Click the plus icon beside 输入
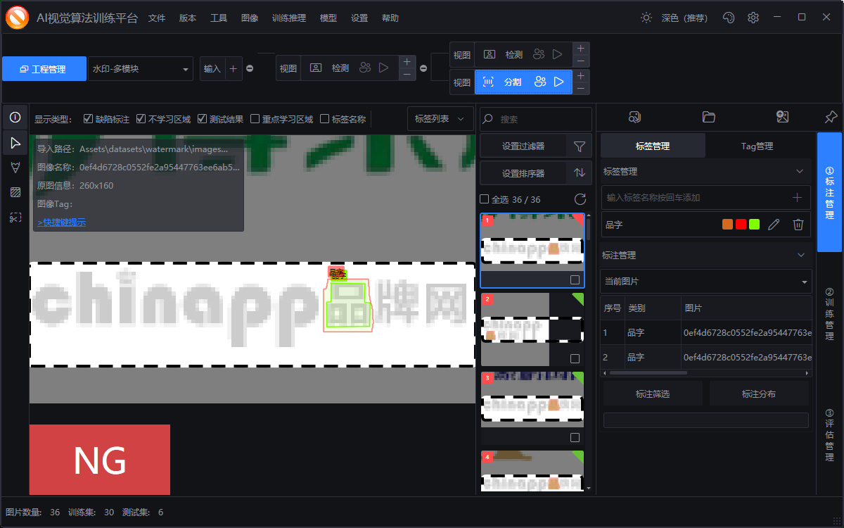This screenshot has width=844, height=528. point(234,68)
